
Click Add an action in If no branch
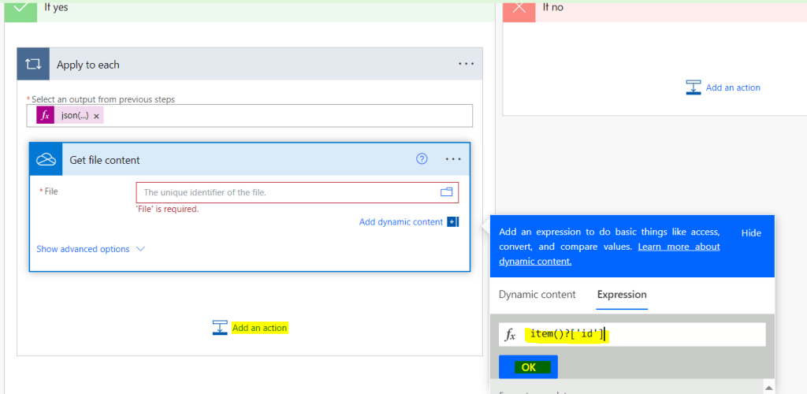pos(732,87)
